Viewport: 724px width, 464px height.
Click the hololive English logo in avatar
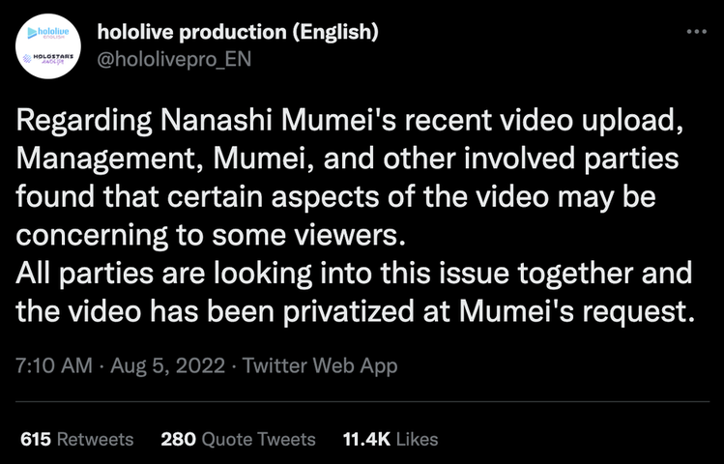click(48, 32)
